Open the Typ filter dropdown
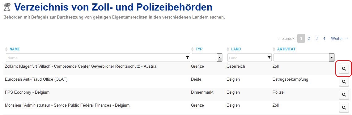The height and width of the screenshot is (115, 352). click(207, 58)
